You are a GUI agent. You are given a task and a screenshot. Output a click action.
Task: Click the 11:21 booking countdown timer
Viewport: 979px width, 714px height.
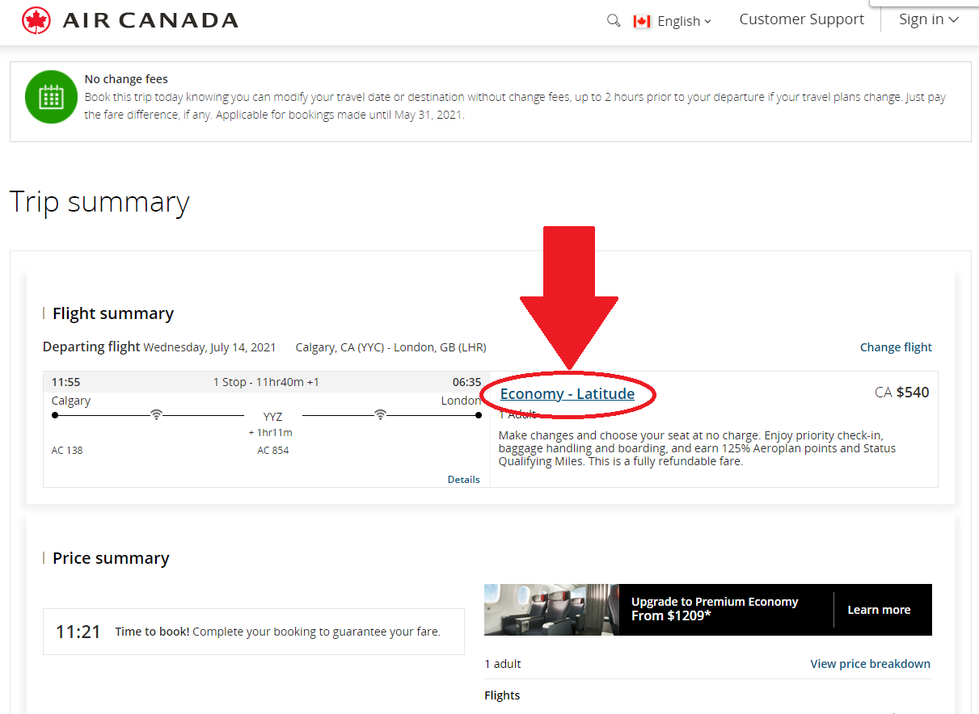78,632
